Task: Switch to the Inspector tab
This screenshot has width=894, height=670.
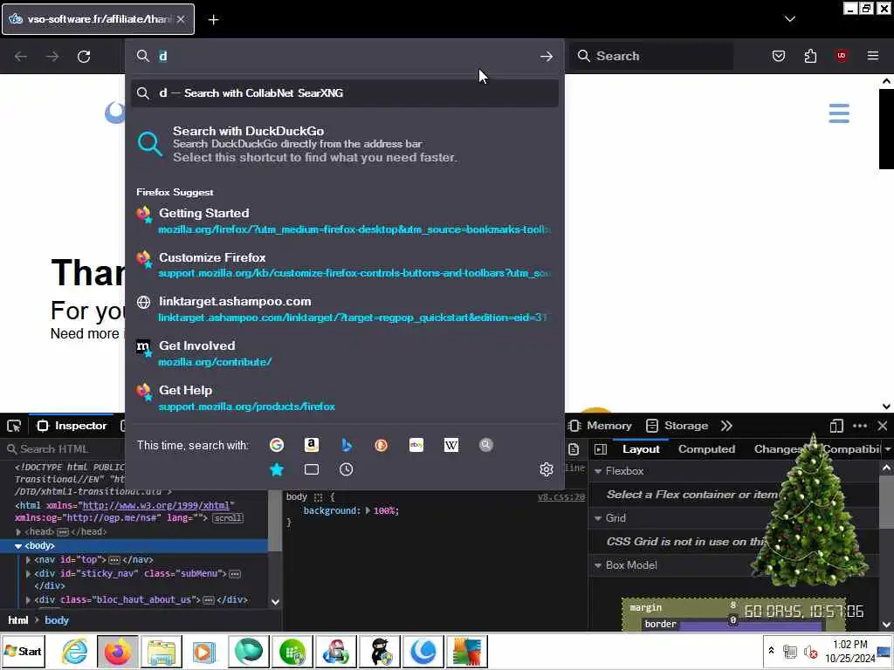Action: pyautogui.click(x=72, y=426)
